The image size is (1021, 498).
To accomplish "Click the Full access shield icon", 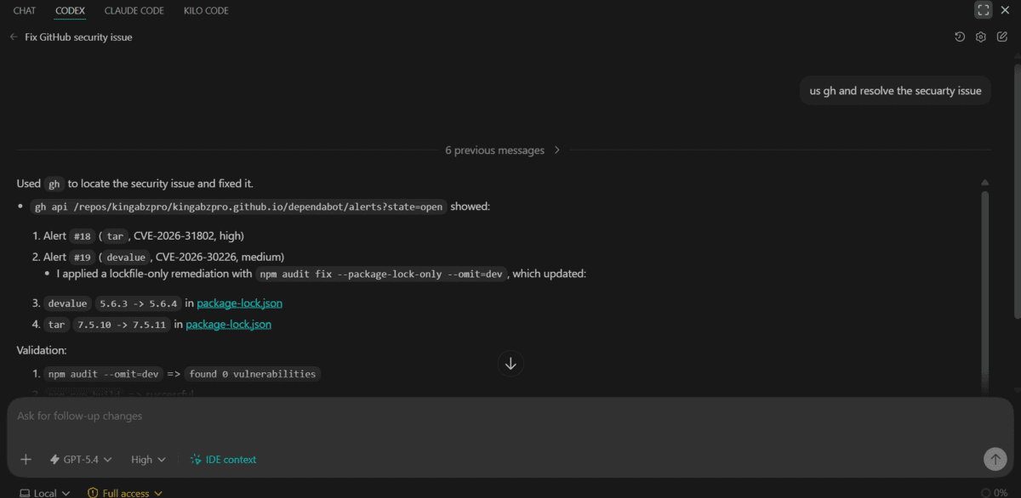I will [x=93, y=492].
